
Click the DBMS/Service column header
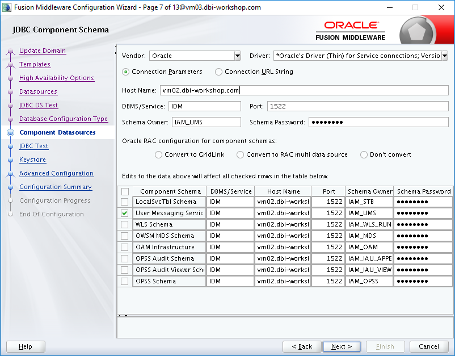231,192
